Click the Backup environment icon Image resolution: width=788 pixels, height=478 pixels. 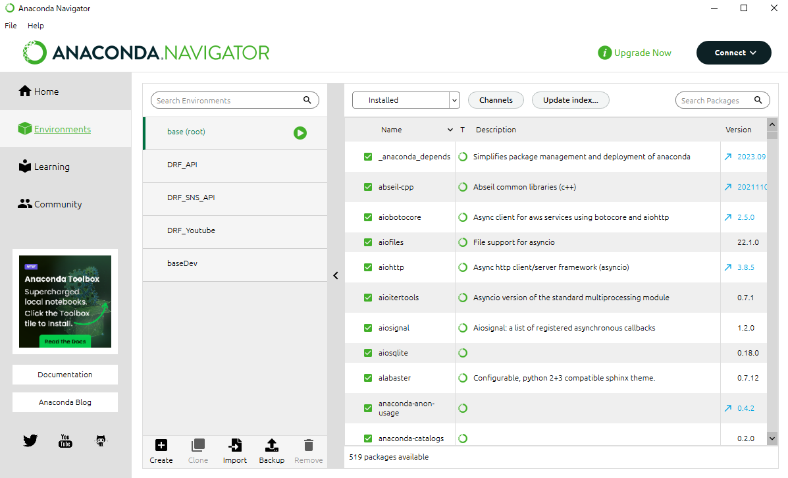point(271,445)
